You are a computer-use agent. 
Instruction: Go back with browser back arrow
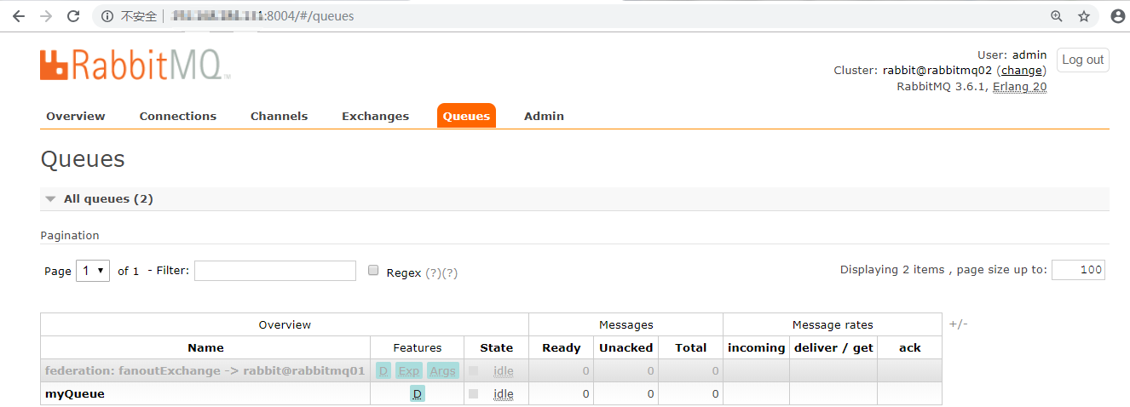18,16
